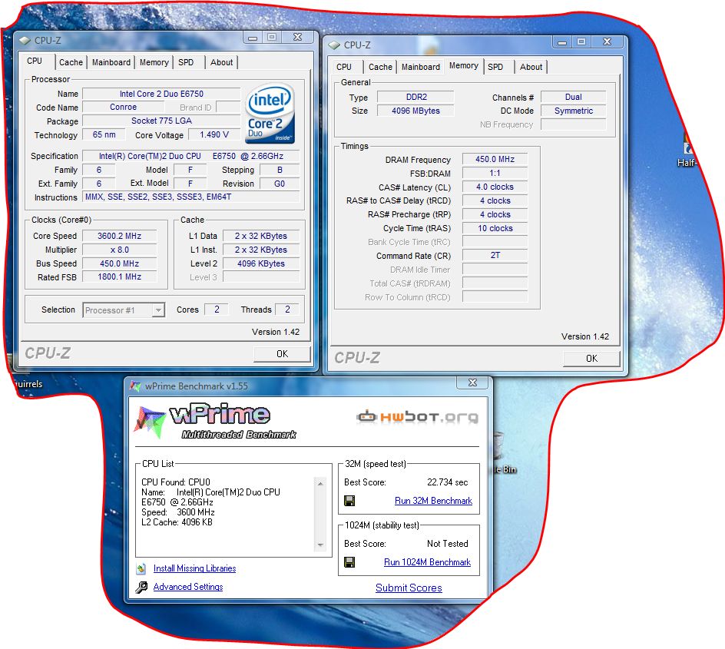Screen dimensions: 725x649
Task: Open Mainboard tab in right CPU-Z window
Action: (421, 67)
